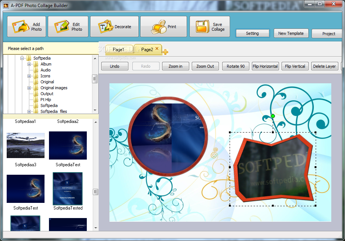
Task: Close the Page2 tab
Action: tap(157, 49)
